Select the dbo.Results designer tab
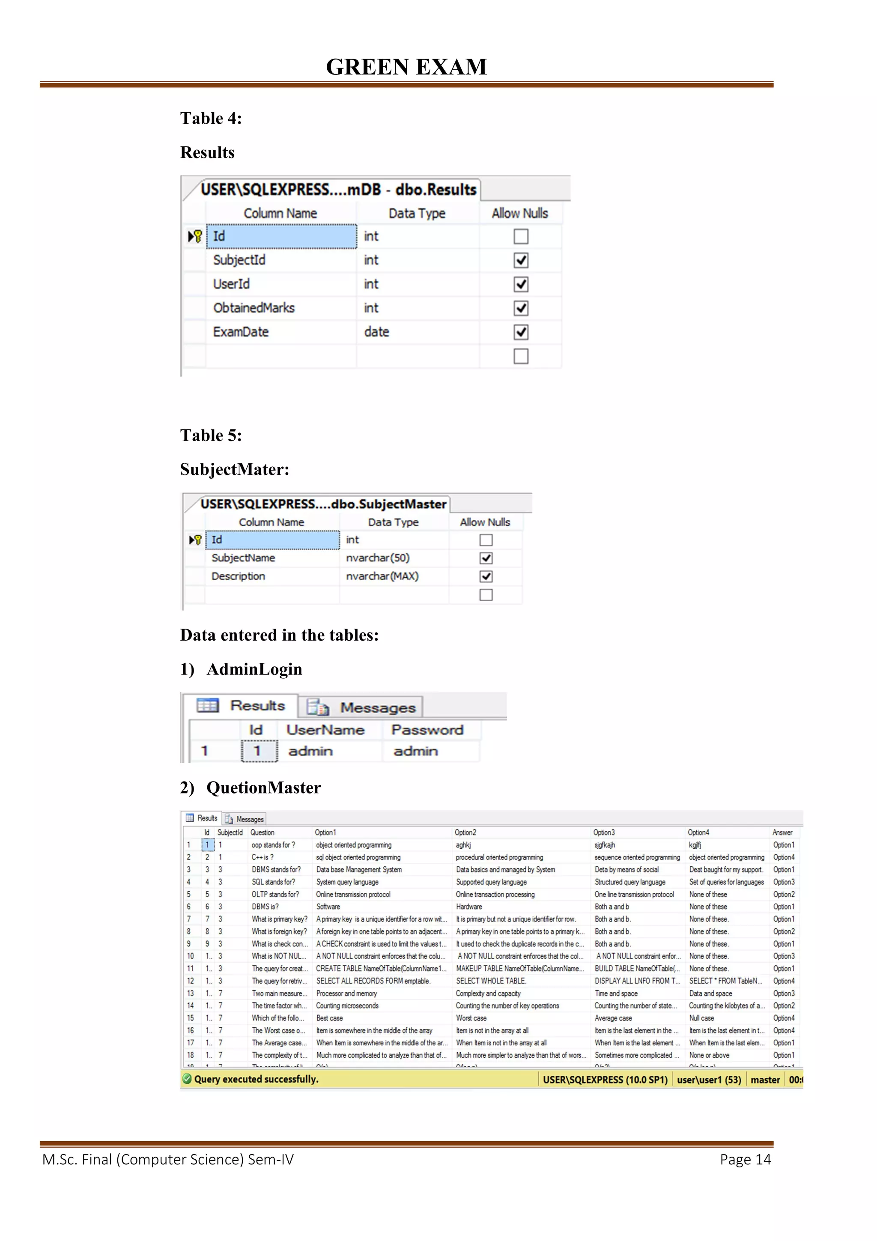877x1241 pixels. pos(338,189)
